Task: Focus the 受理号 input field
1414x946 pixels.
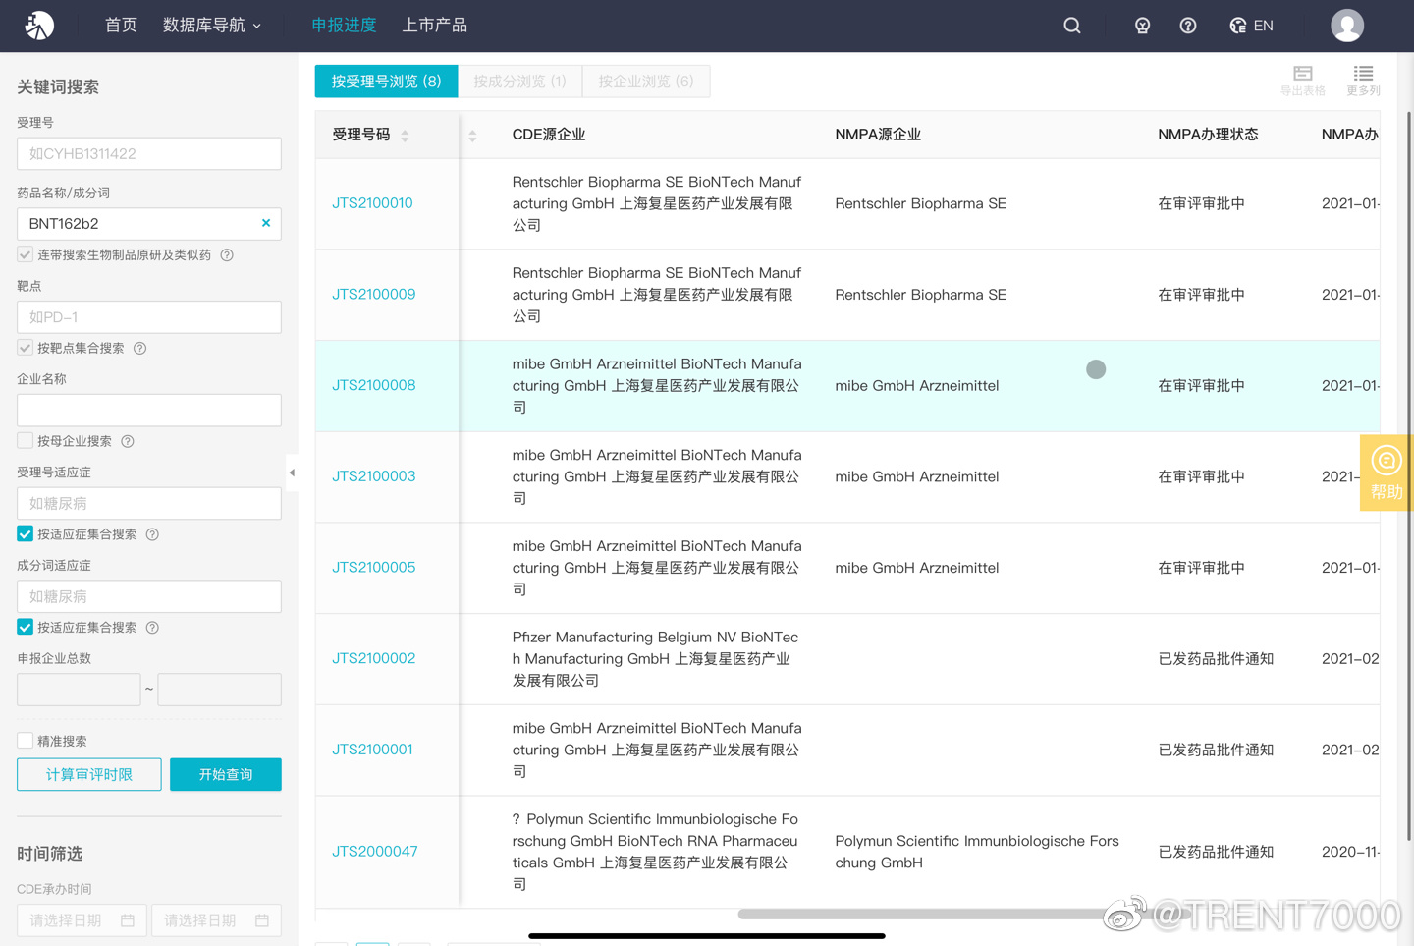Action: click(149, 153)
